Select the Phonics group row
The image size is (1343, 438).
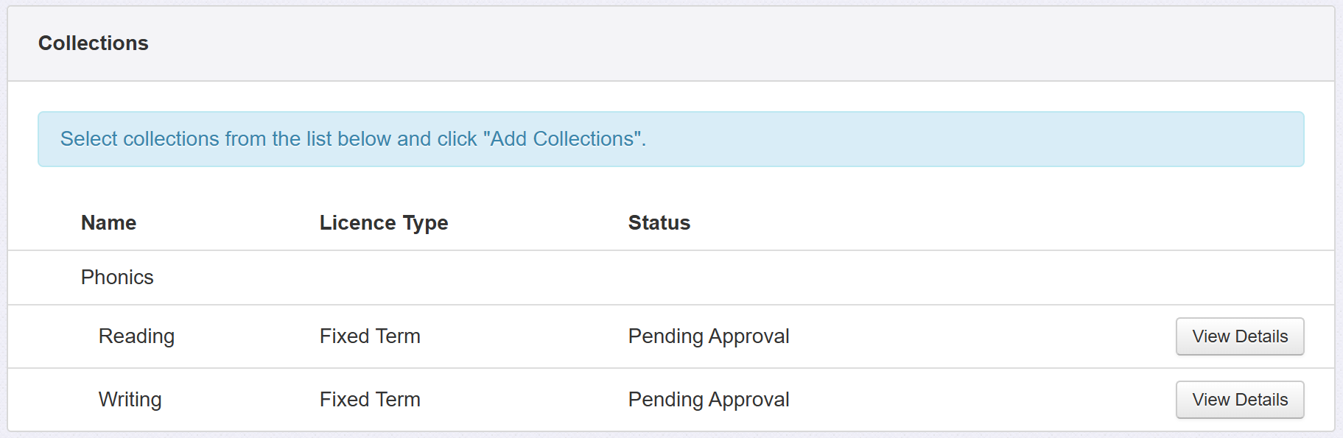tap(117, 278)
